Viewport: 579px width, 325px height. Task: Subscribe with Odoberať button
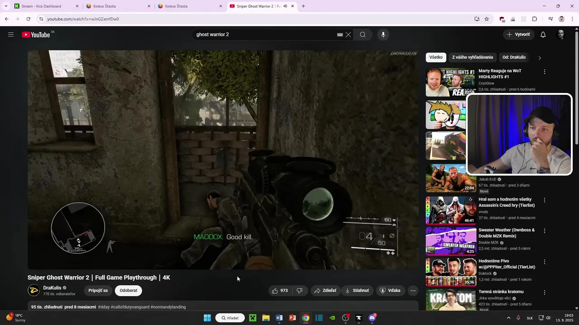128,291
